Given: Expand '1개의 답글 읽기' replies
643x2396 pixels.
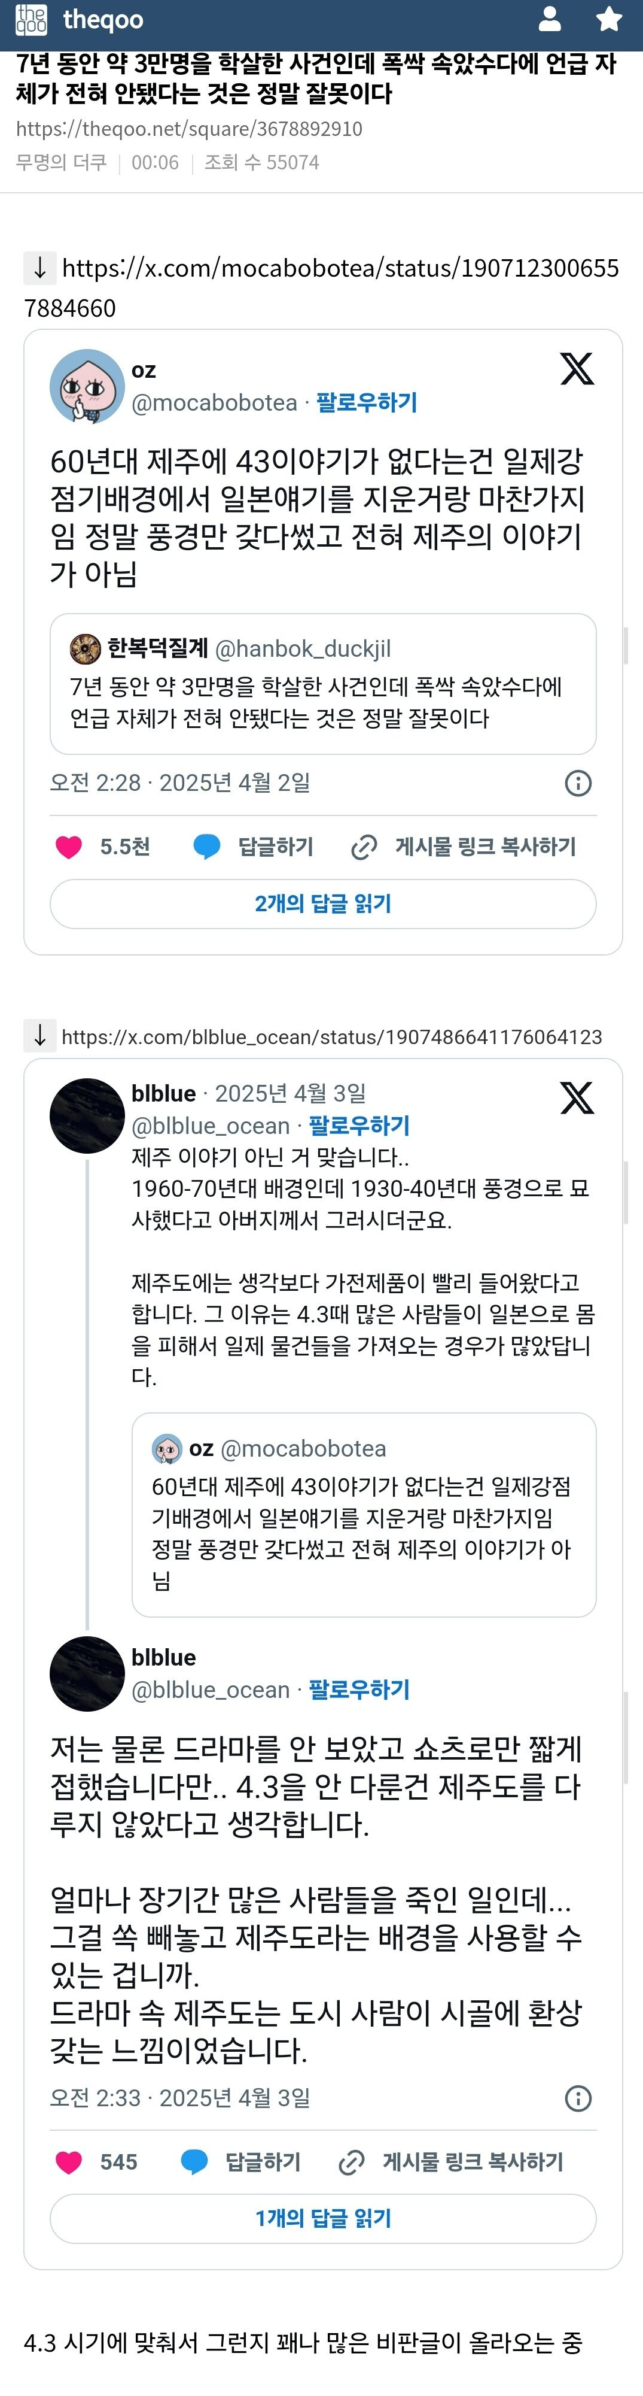Looking at the screenshot, I should tap(322, 2218).
